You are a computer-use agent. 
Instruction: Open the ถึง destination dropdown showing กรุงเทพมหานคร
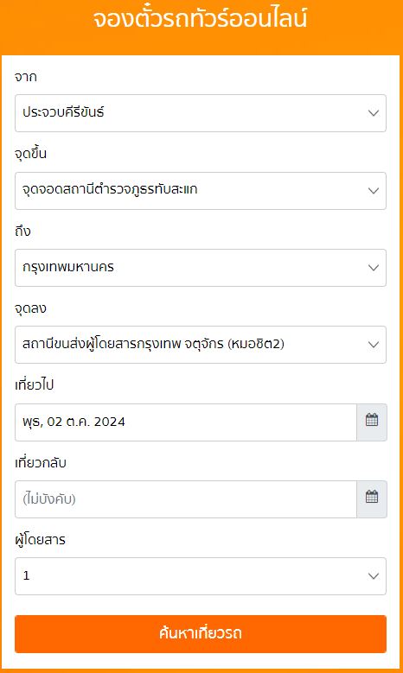click(201, 268)
